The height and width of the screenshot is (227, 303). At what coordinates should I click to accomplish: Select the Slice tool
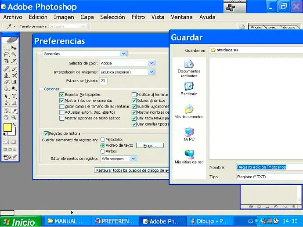(14, 61)
